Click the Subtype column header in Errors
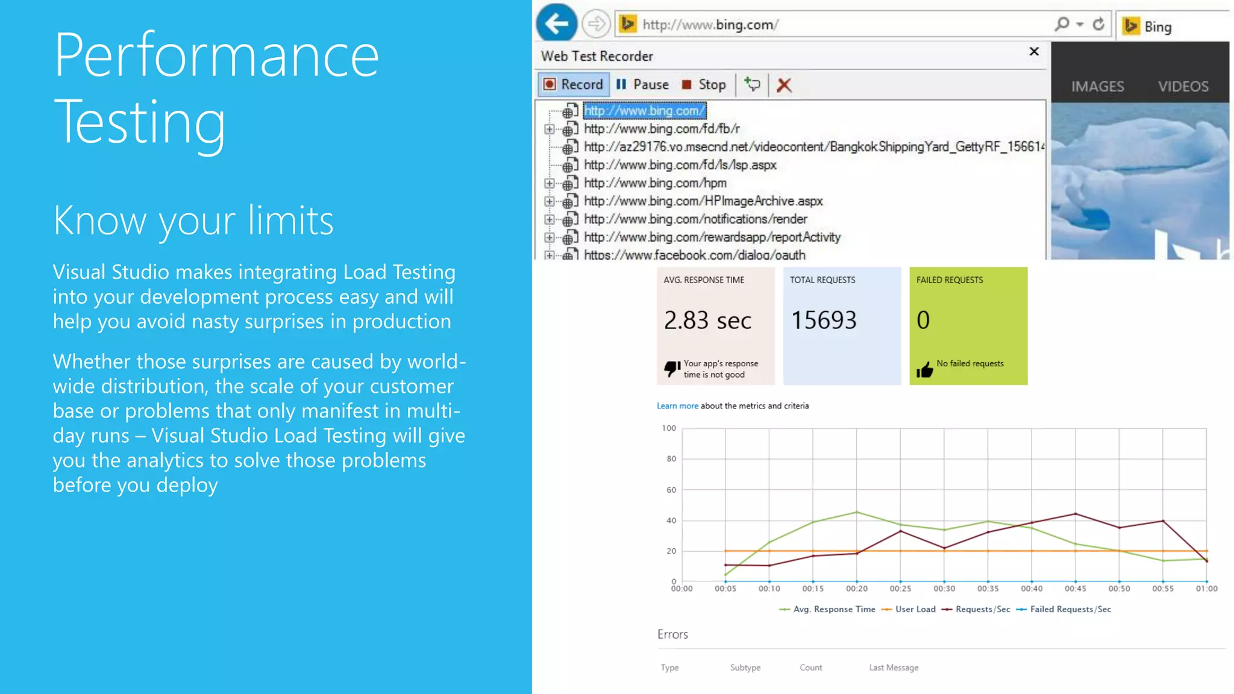 [x=745, y=667]
